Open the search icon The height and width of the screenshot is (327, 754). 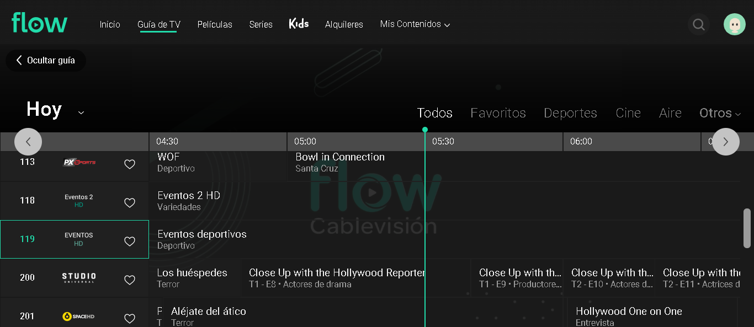[x=699, y=24]
